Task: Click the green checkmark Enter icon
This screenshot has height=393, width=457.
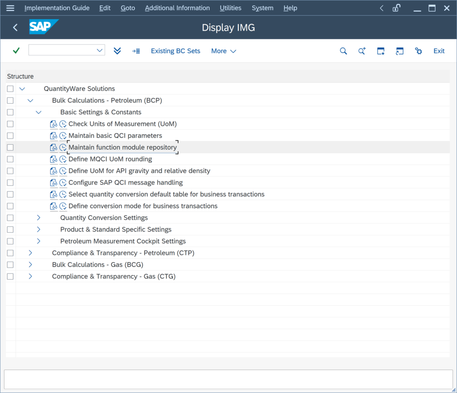Action: click(17, 51)
